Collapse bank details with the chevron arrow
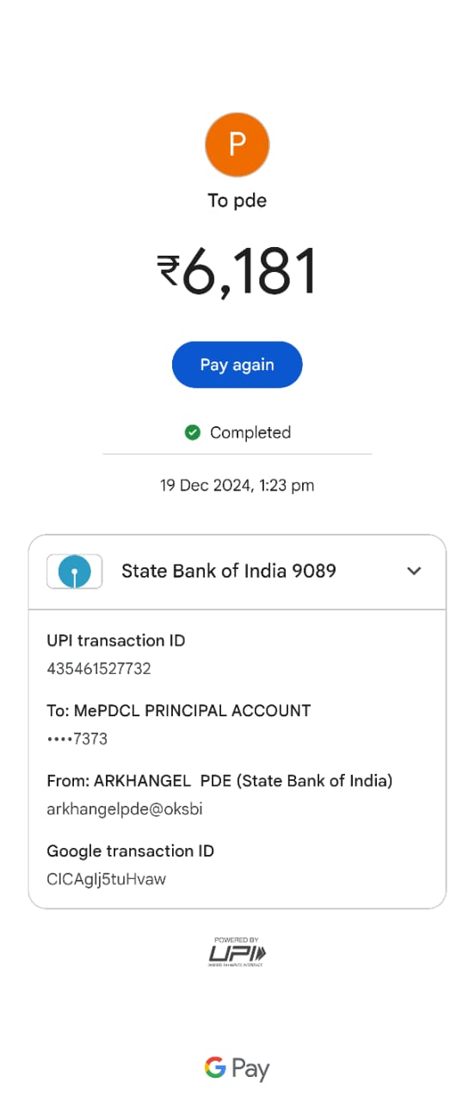 pos(414,571)
